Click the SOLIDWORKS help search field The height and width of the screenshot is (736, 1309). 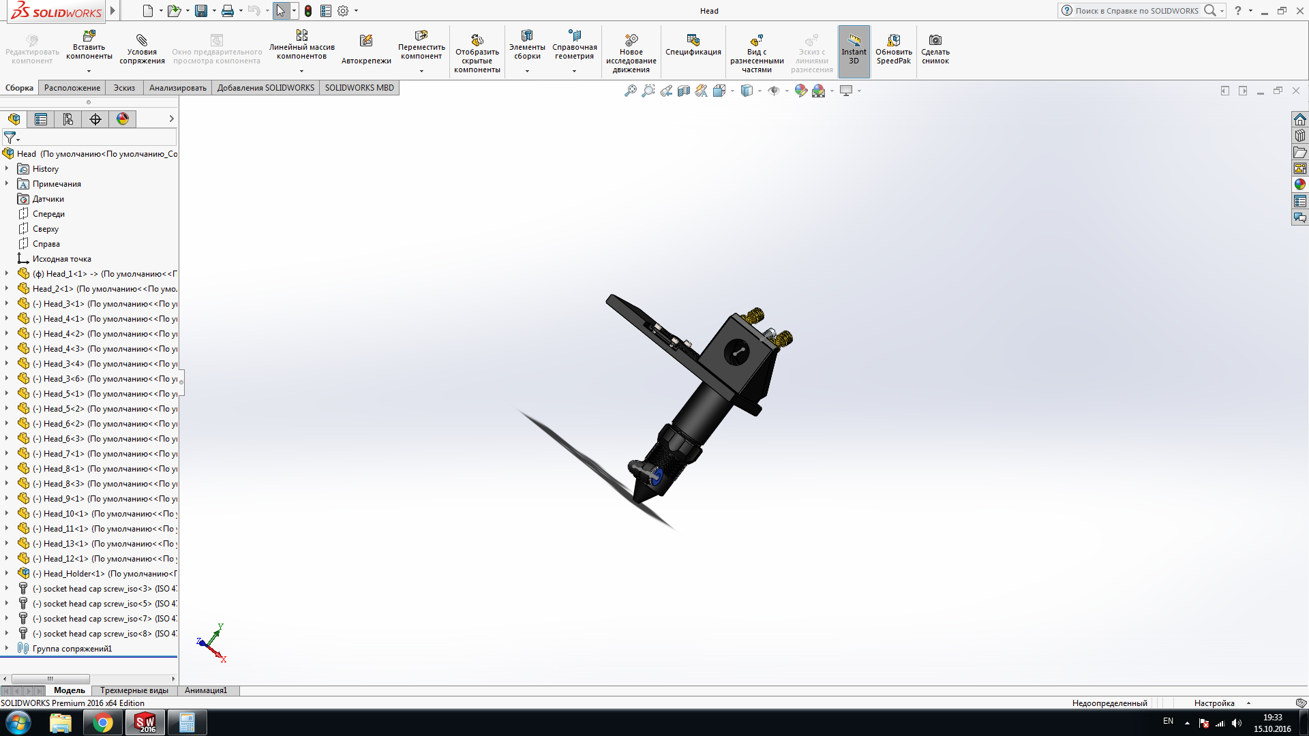(1137, 11)
